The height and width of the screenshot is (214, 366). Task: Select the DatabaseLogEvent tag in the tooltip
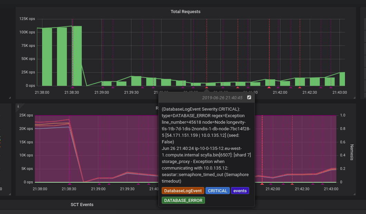(x=183, y=191)
